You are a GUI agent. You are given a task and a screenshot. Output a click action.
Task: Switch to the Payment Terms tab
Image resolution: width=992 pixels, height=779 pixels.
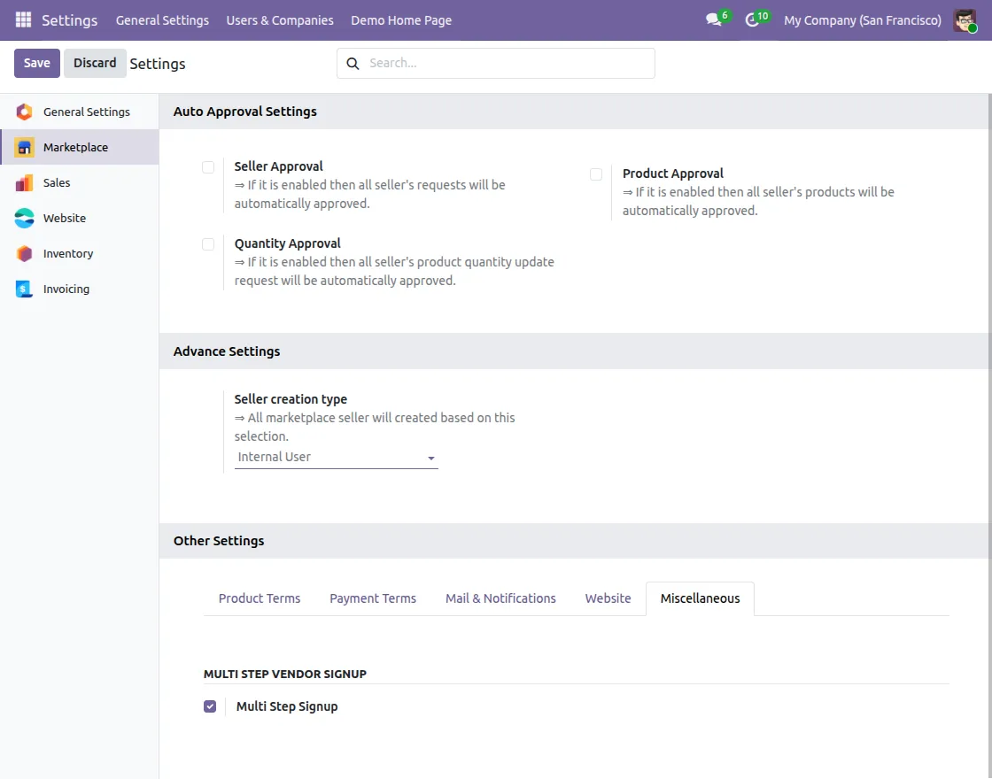[x=373, y=598]
